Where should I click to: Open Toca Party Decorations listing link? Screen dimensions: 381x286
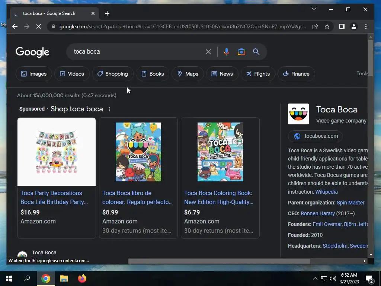54,197
